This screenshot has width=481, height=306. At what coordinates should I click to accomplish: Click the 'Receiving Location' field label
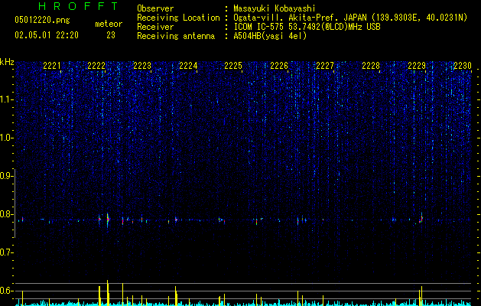(x=178, y=18)
